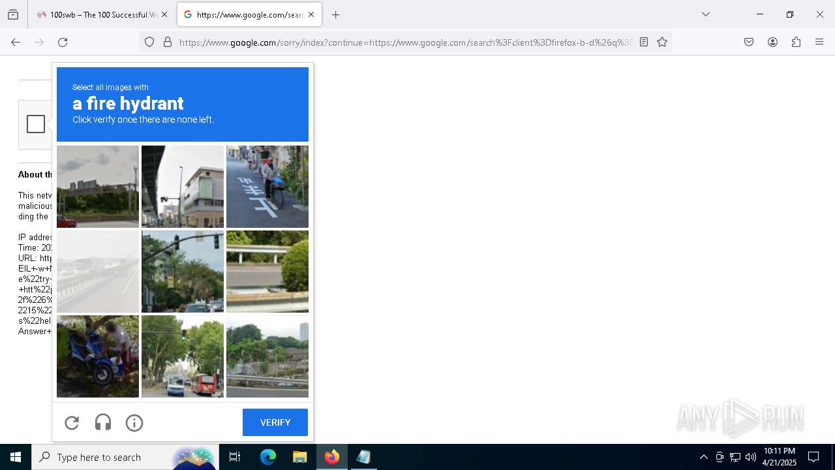Select the guardrail and shrub image tile
This screenshot has width=835, height=470.
pos(267,272)
